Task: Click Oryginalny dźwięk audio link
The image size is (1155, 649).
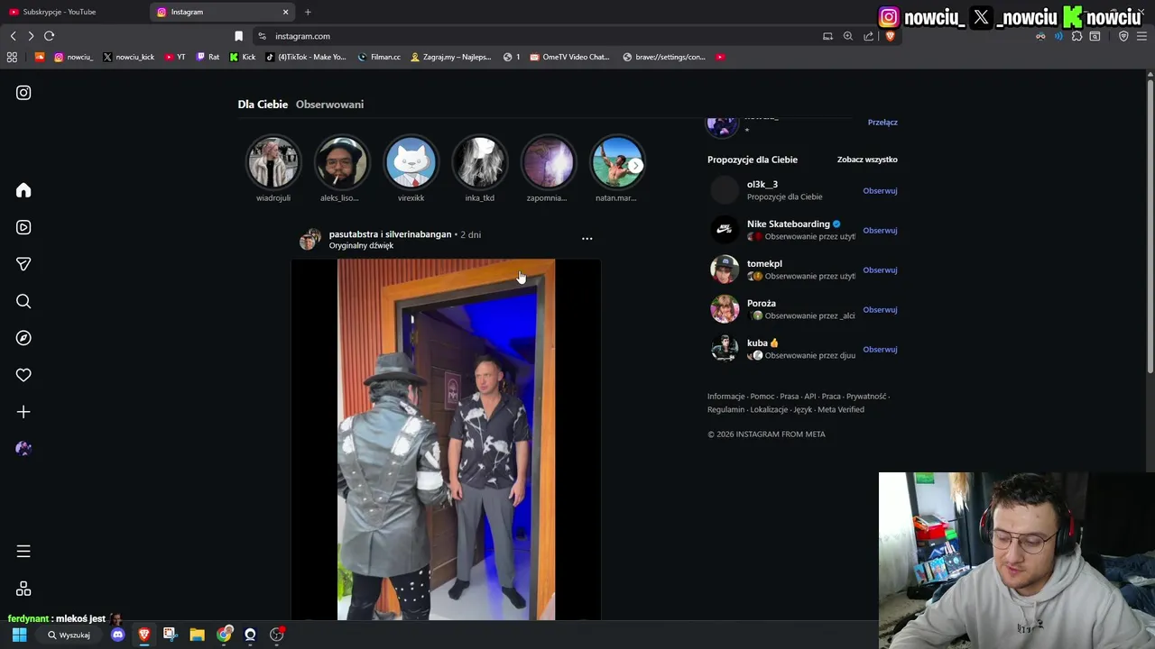Action: (x=361, y=246)
